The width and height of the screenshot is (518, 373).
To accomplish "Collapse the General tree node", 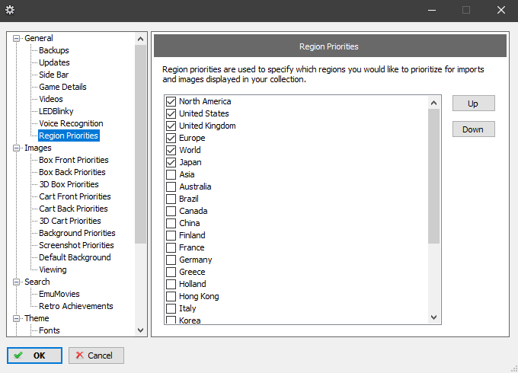I will pos(16,38).
